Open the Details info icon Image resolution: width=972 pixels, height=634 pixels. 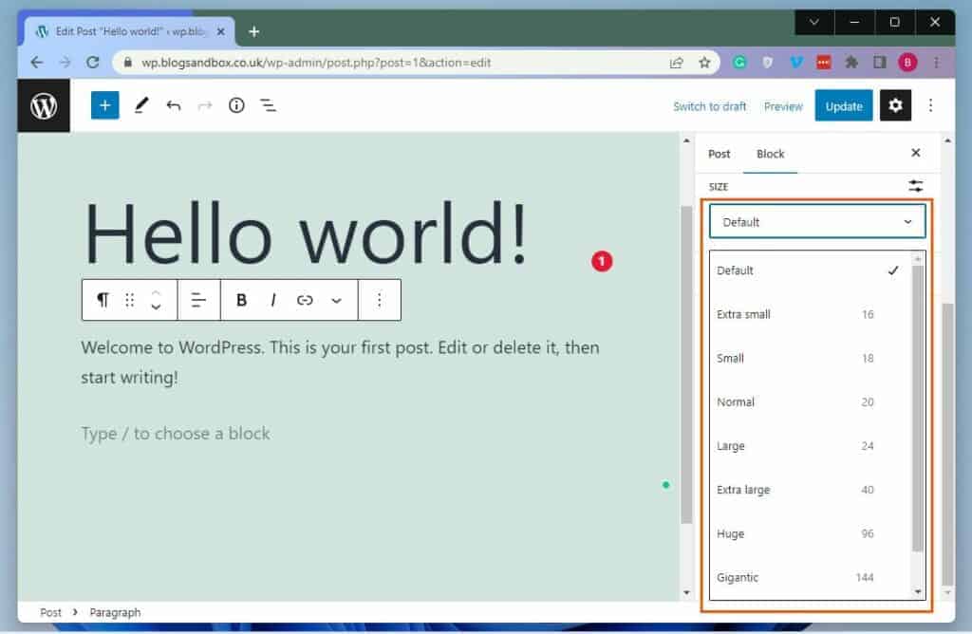click(x=235, y=105)
